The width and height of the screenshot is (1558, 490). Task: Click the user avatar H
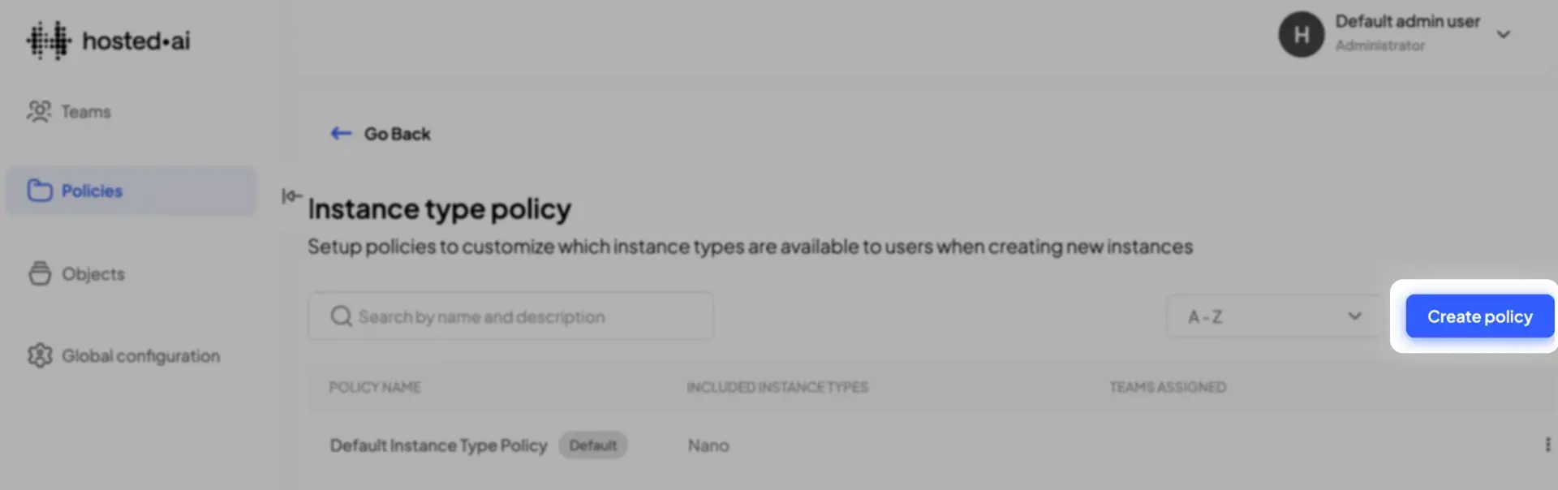[1301, 34]
